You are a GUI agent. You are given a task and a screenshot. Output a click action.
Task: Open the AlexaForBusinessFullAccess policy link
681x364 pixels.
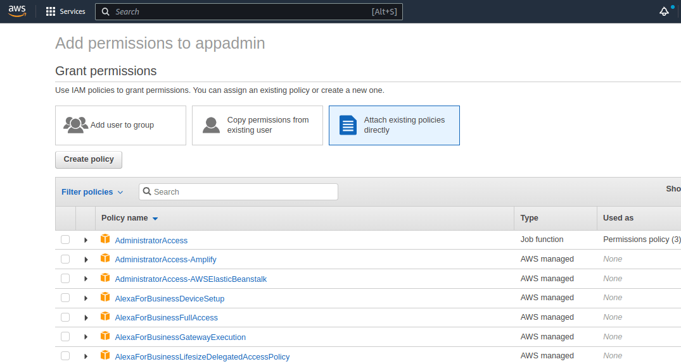(167, 318)
